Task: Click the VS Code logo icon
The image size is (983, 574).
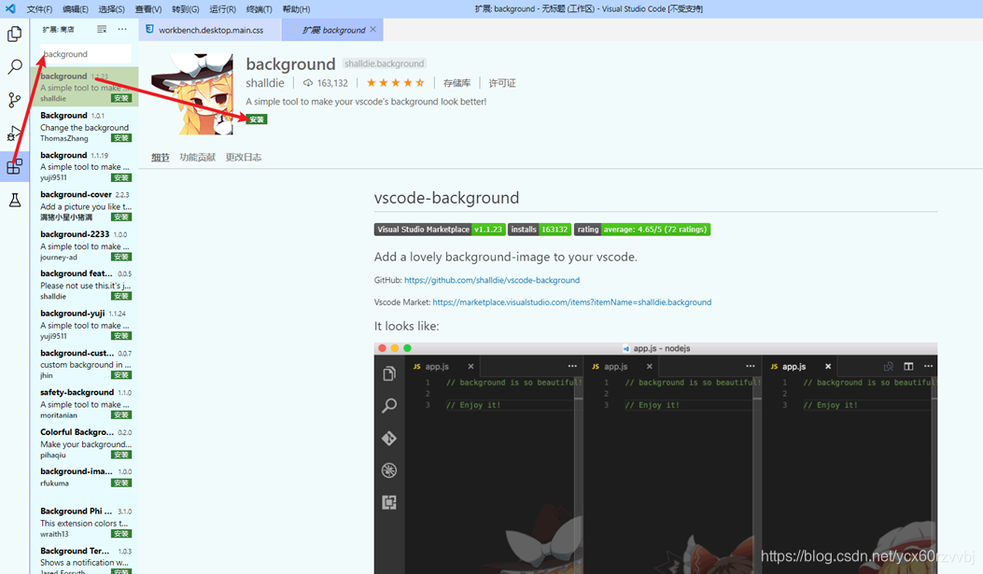Action: (10, 8)
